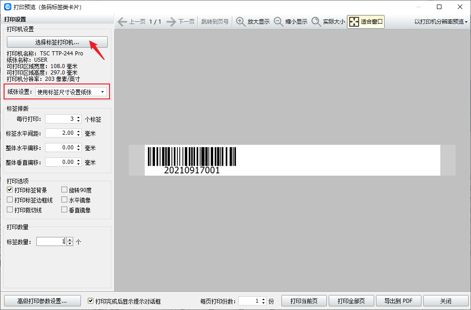Click the page indicator 1 / 1
This screenshot has height=310, width=471.
155,22
